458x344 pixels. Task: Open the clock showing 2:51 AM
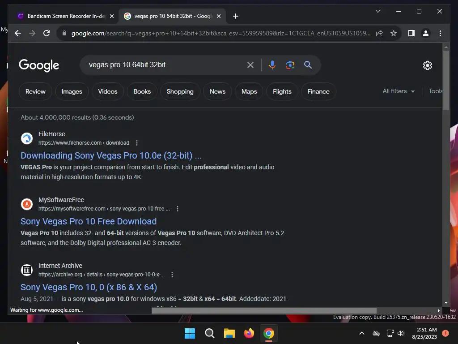(424, 333)
